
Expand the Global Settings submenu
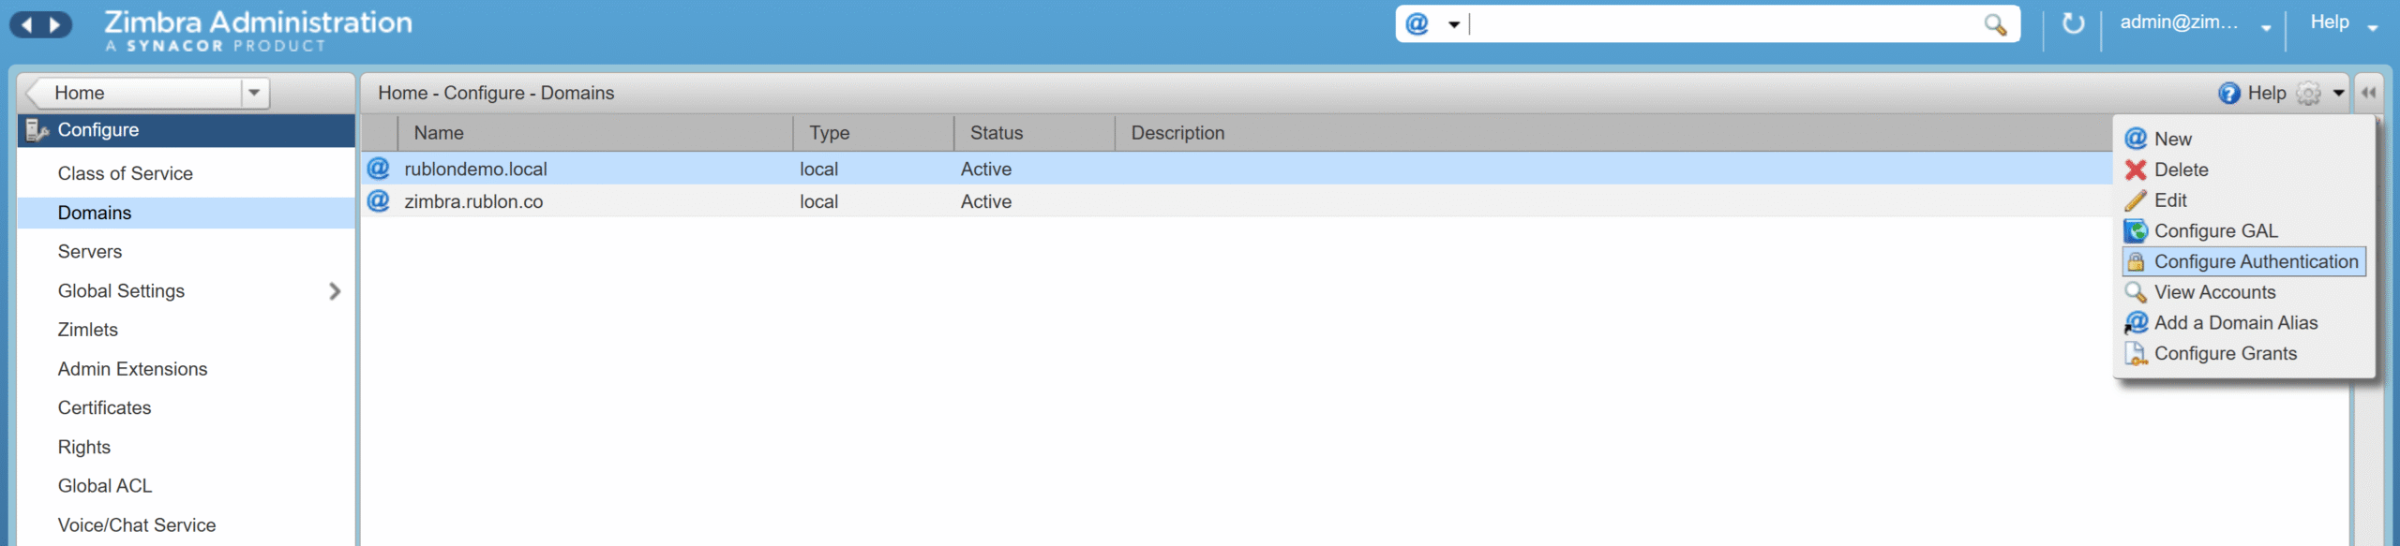335,291
